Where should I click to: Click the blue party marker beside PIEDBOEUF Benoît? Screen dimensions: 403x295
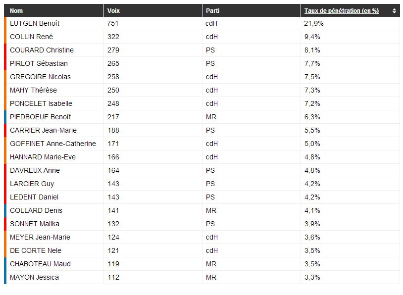pos(5,117)
